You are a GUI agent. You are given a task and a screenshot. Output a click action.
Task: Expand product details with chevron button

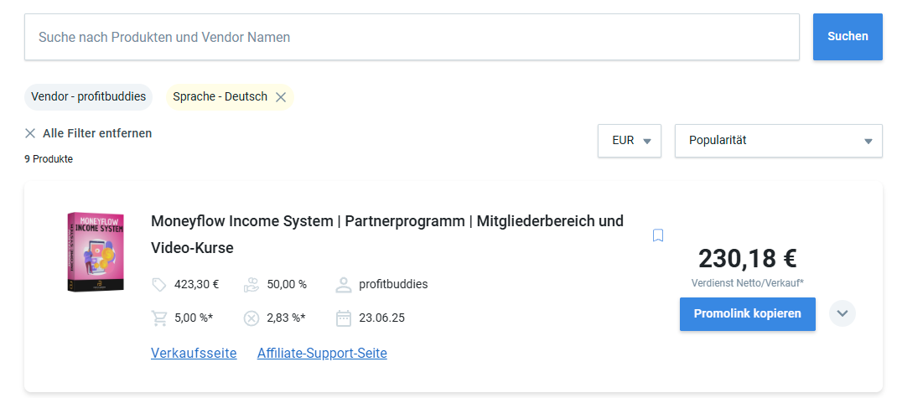point(842,313)
